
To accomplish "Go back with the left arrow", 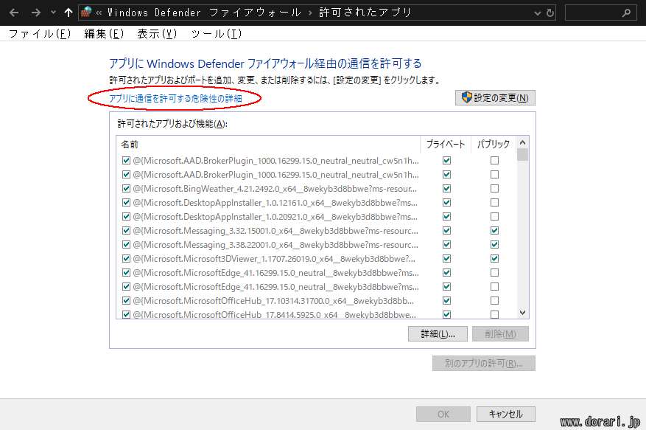I will pyautogui.click(x=14, y=13).
